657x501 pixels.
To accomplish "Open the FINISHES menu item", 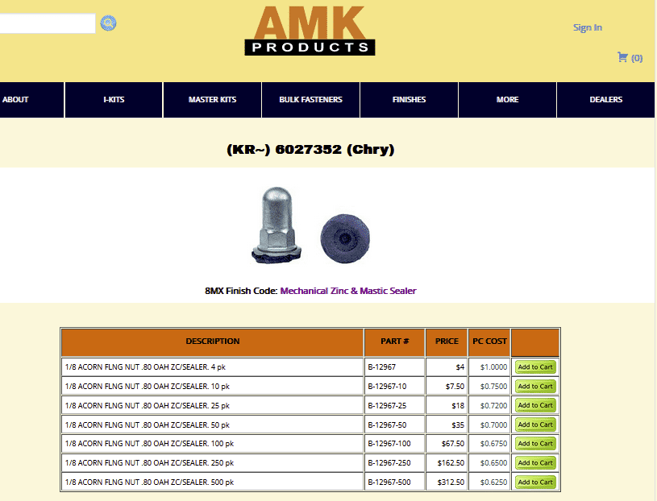I will pyautogui.click(x=409, y=100).
